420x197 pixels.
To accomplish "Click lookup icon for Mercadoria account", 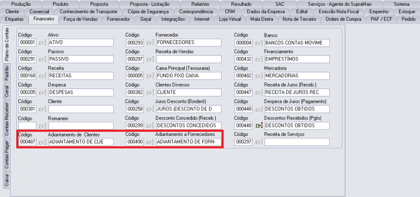I will point(258,76).
